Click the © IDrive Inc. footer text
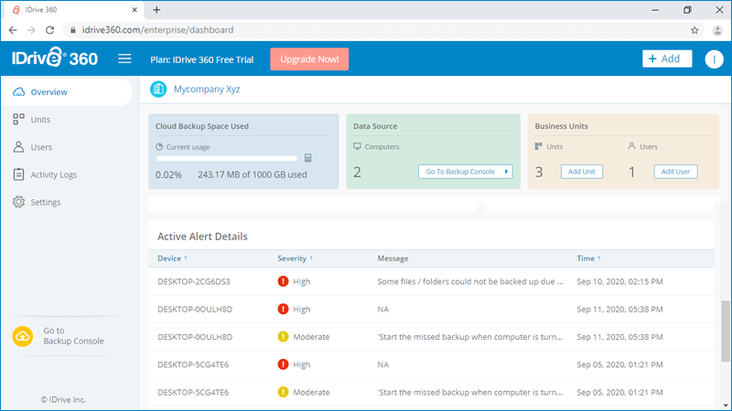The image size is (732, 411). pyautogui.click(x=63, y=399)
